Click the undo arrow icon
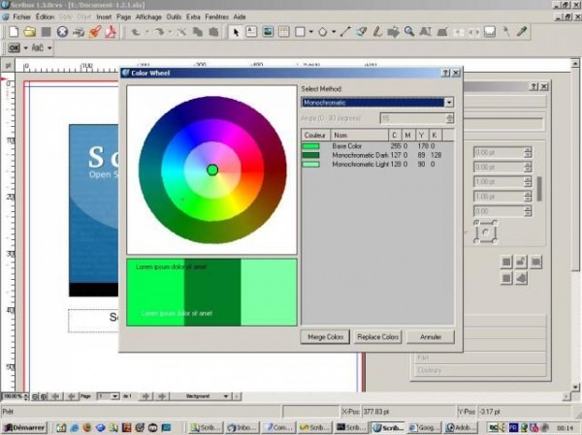This screenshot has height=435, width=582. 136,31
